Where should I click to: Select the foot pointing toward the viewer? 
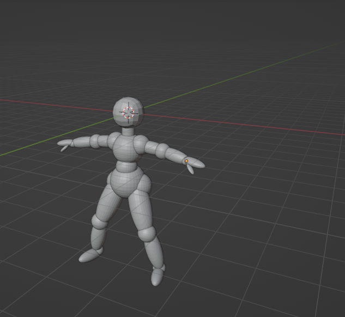click(157, 277)
